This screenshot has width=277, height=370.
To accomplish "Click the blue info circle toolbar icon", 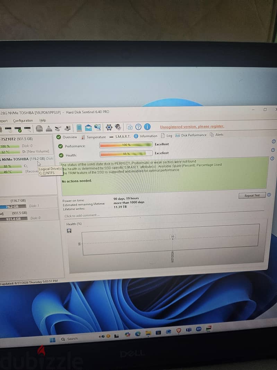I will coord(147,127).
